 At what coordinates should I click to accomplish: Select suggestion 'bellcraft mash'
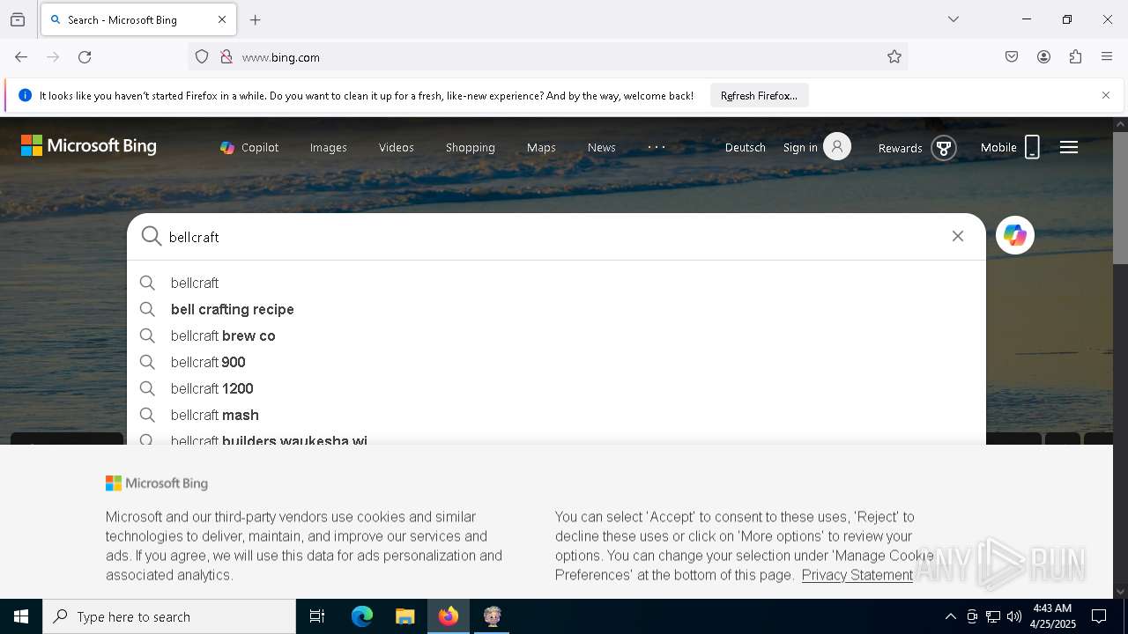[x=556, y=415]
